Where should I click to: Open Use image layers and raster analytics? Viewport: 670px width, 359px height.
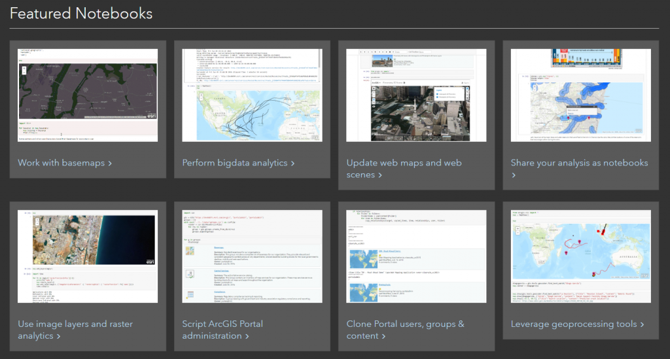point(75,330)
